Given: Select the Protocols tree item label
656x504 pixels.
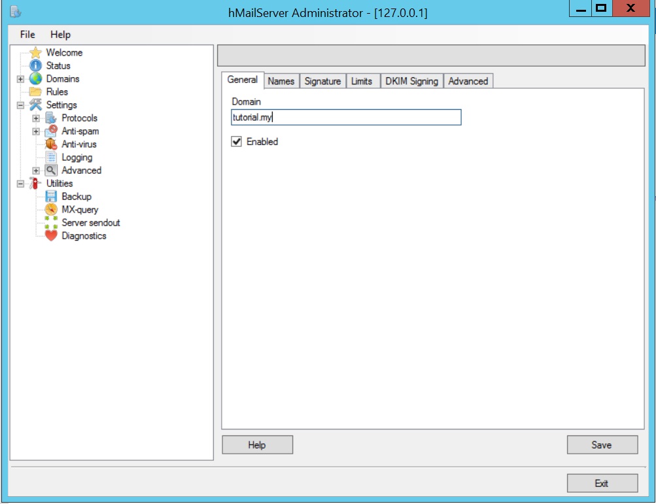Looking at the screenshot, I should (x=80, y=118).
